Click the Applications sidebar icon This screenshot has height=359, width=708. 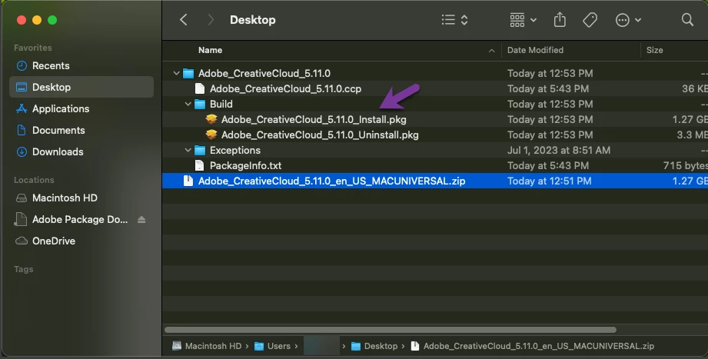pos(22,109)
